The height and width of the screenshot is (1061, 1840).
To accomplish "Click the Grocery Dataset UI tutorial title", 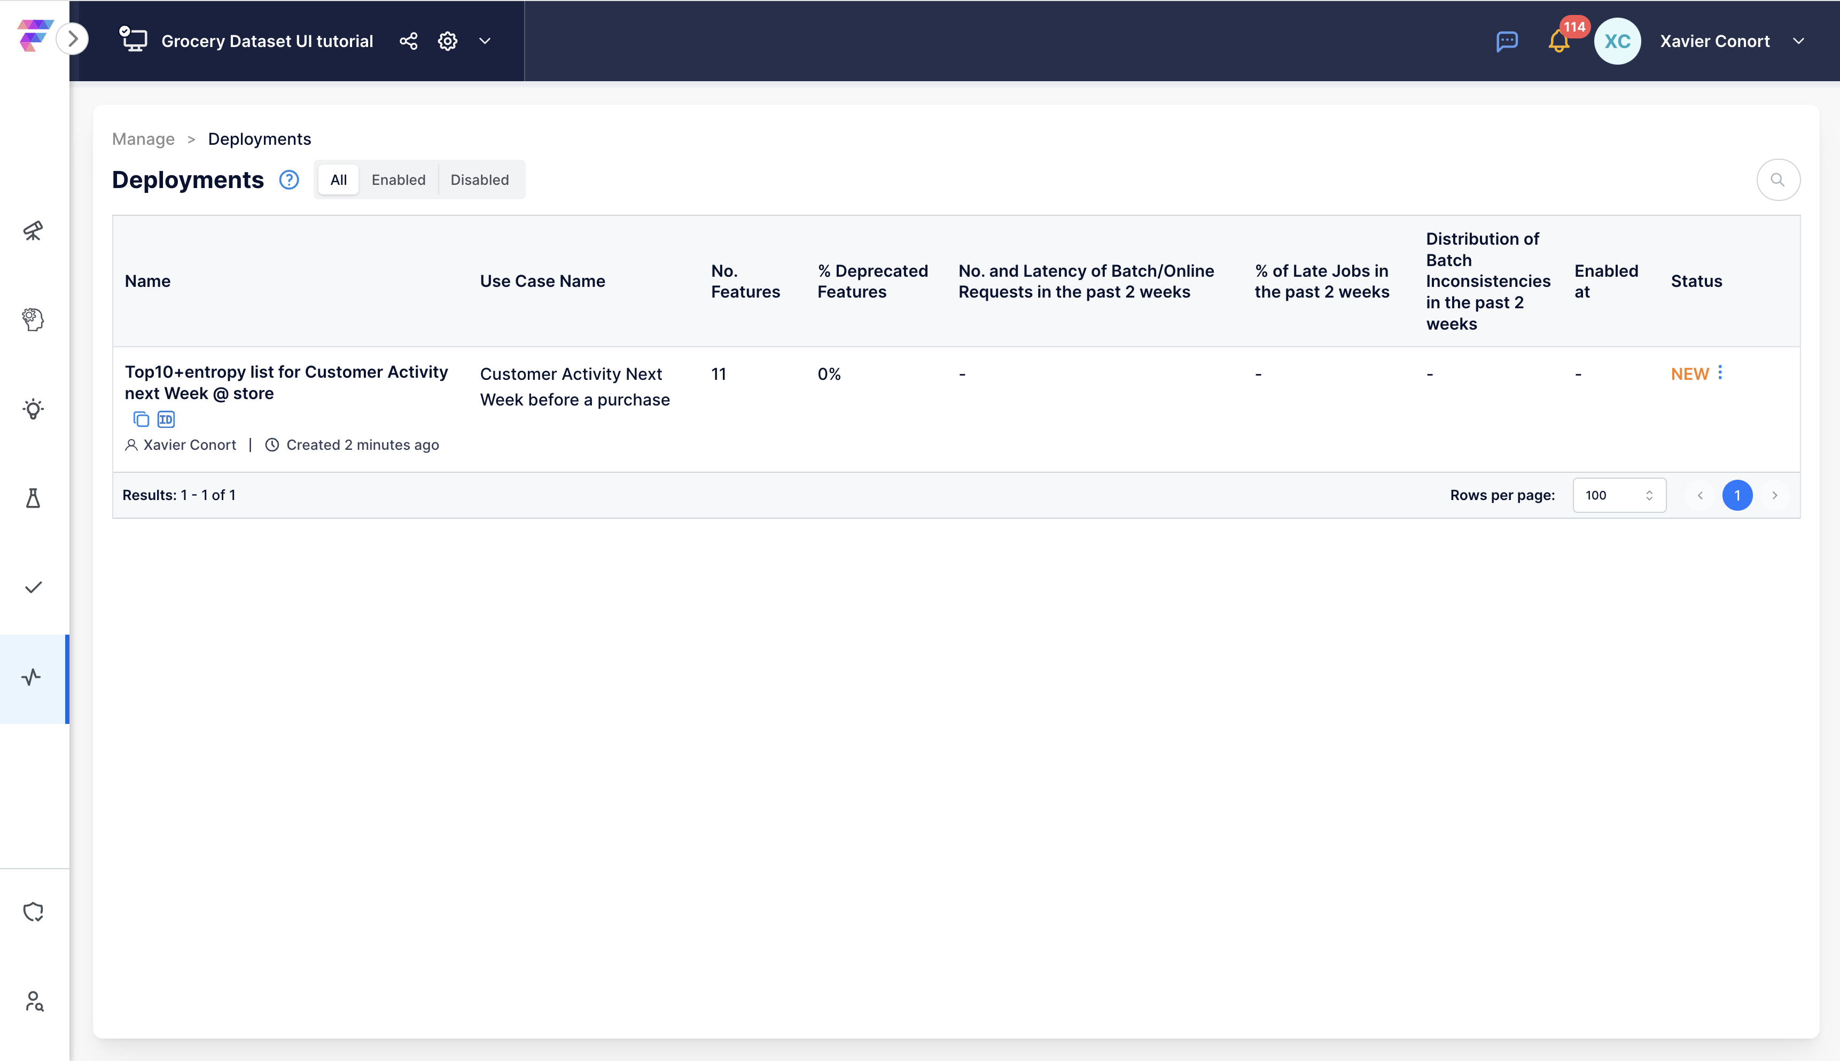I will (267, 41).
